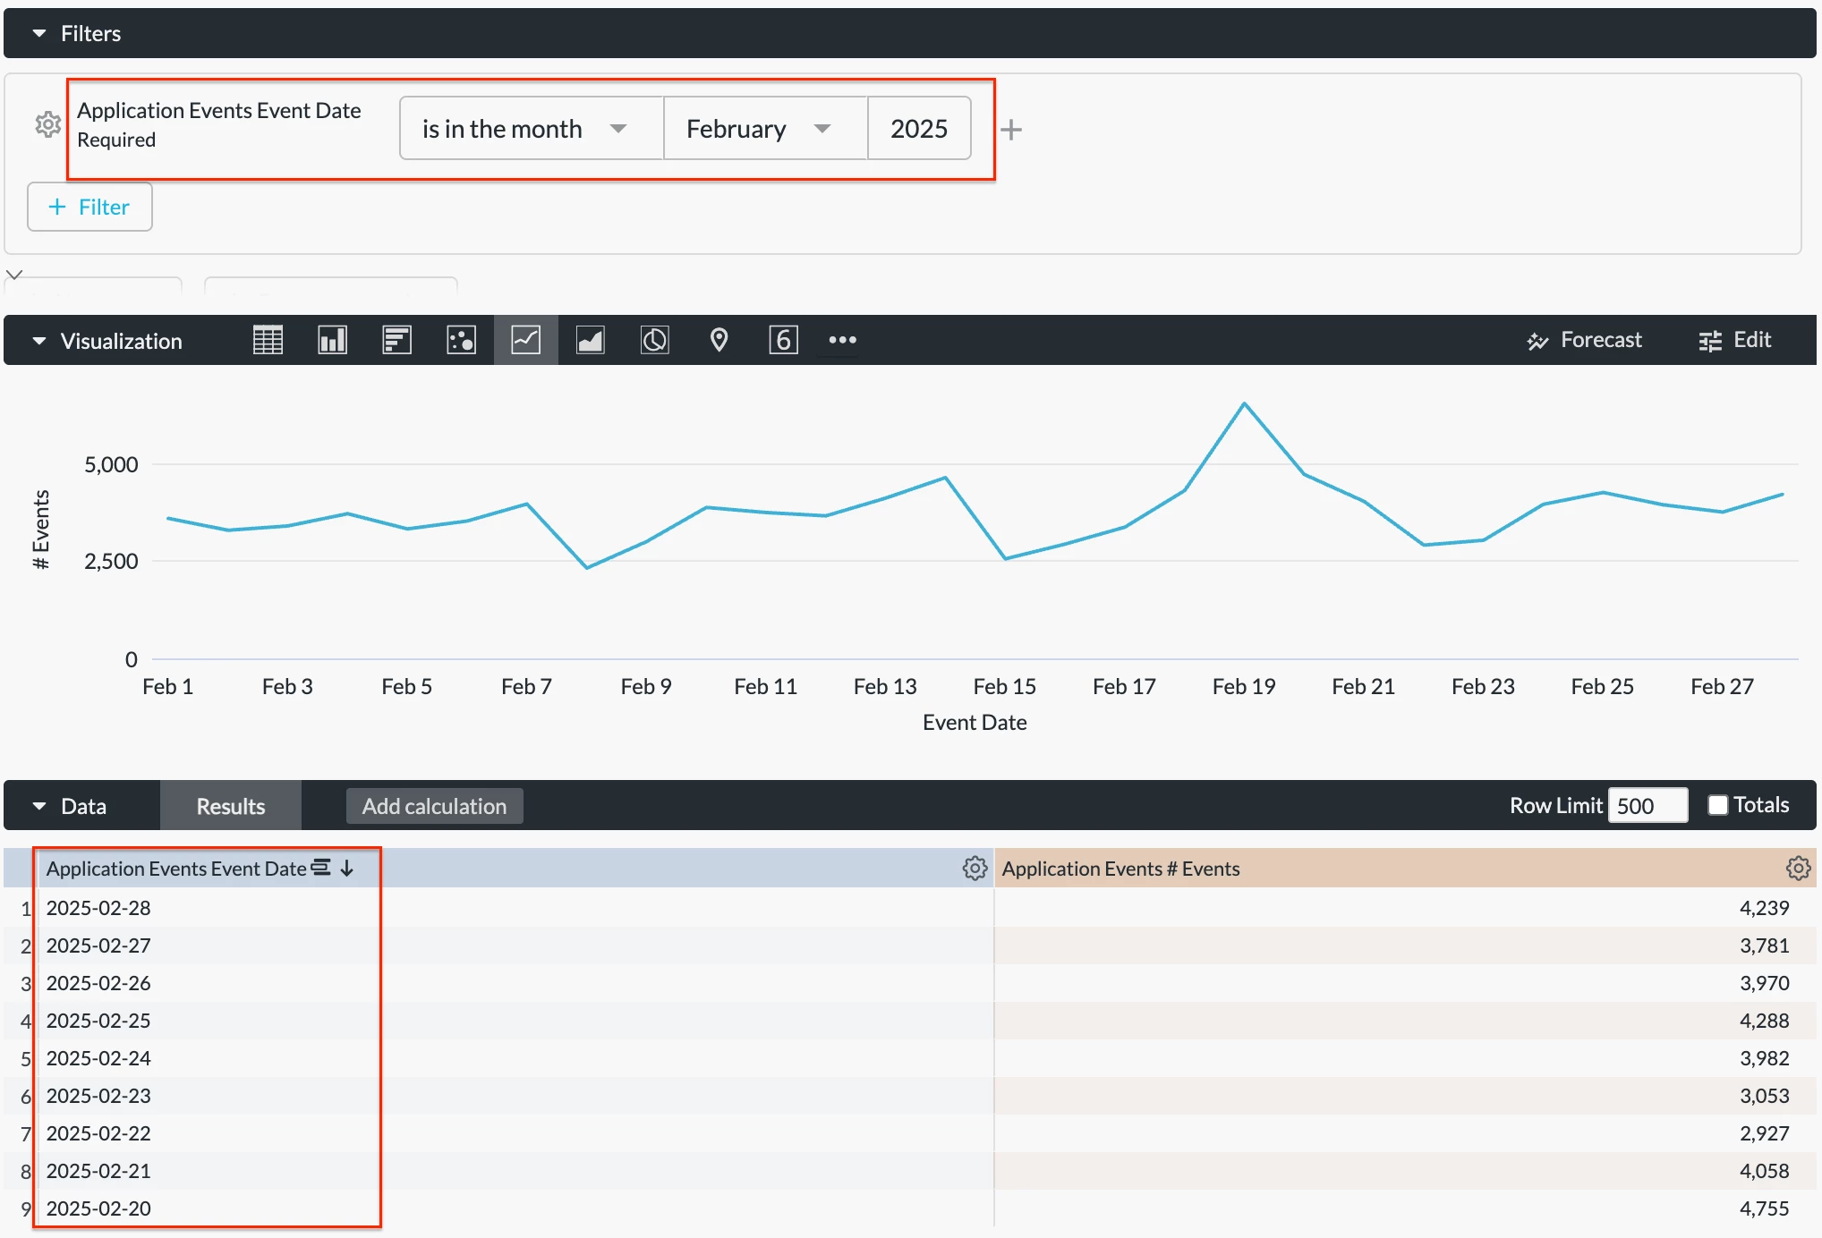
Task: Select the pie chart visualization icon
Action: point(654,340)
